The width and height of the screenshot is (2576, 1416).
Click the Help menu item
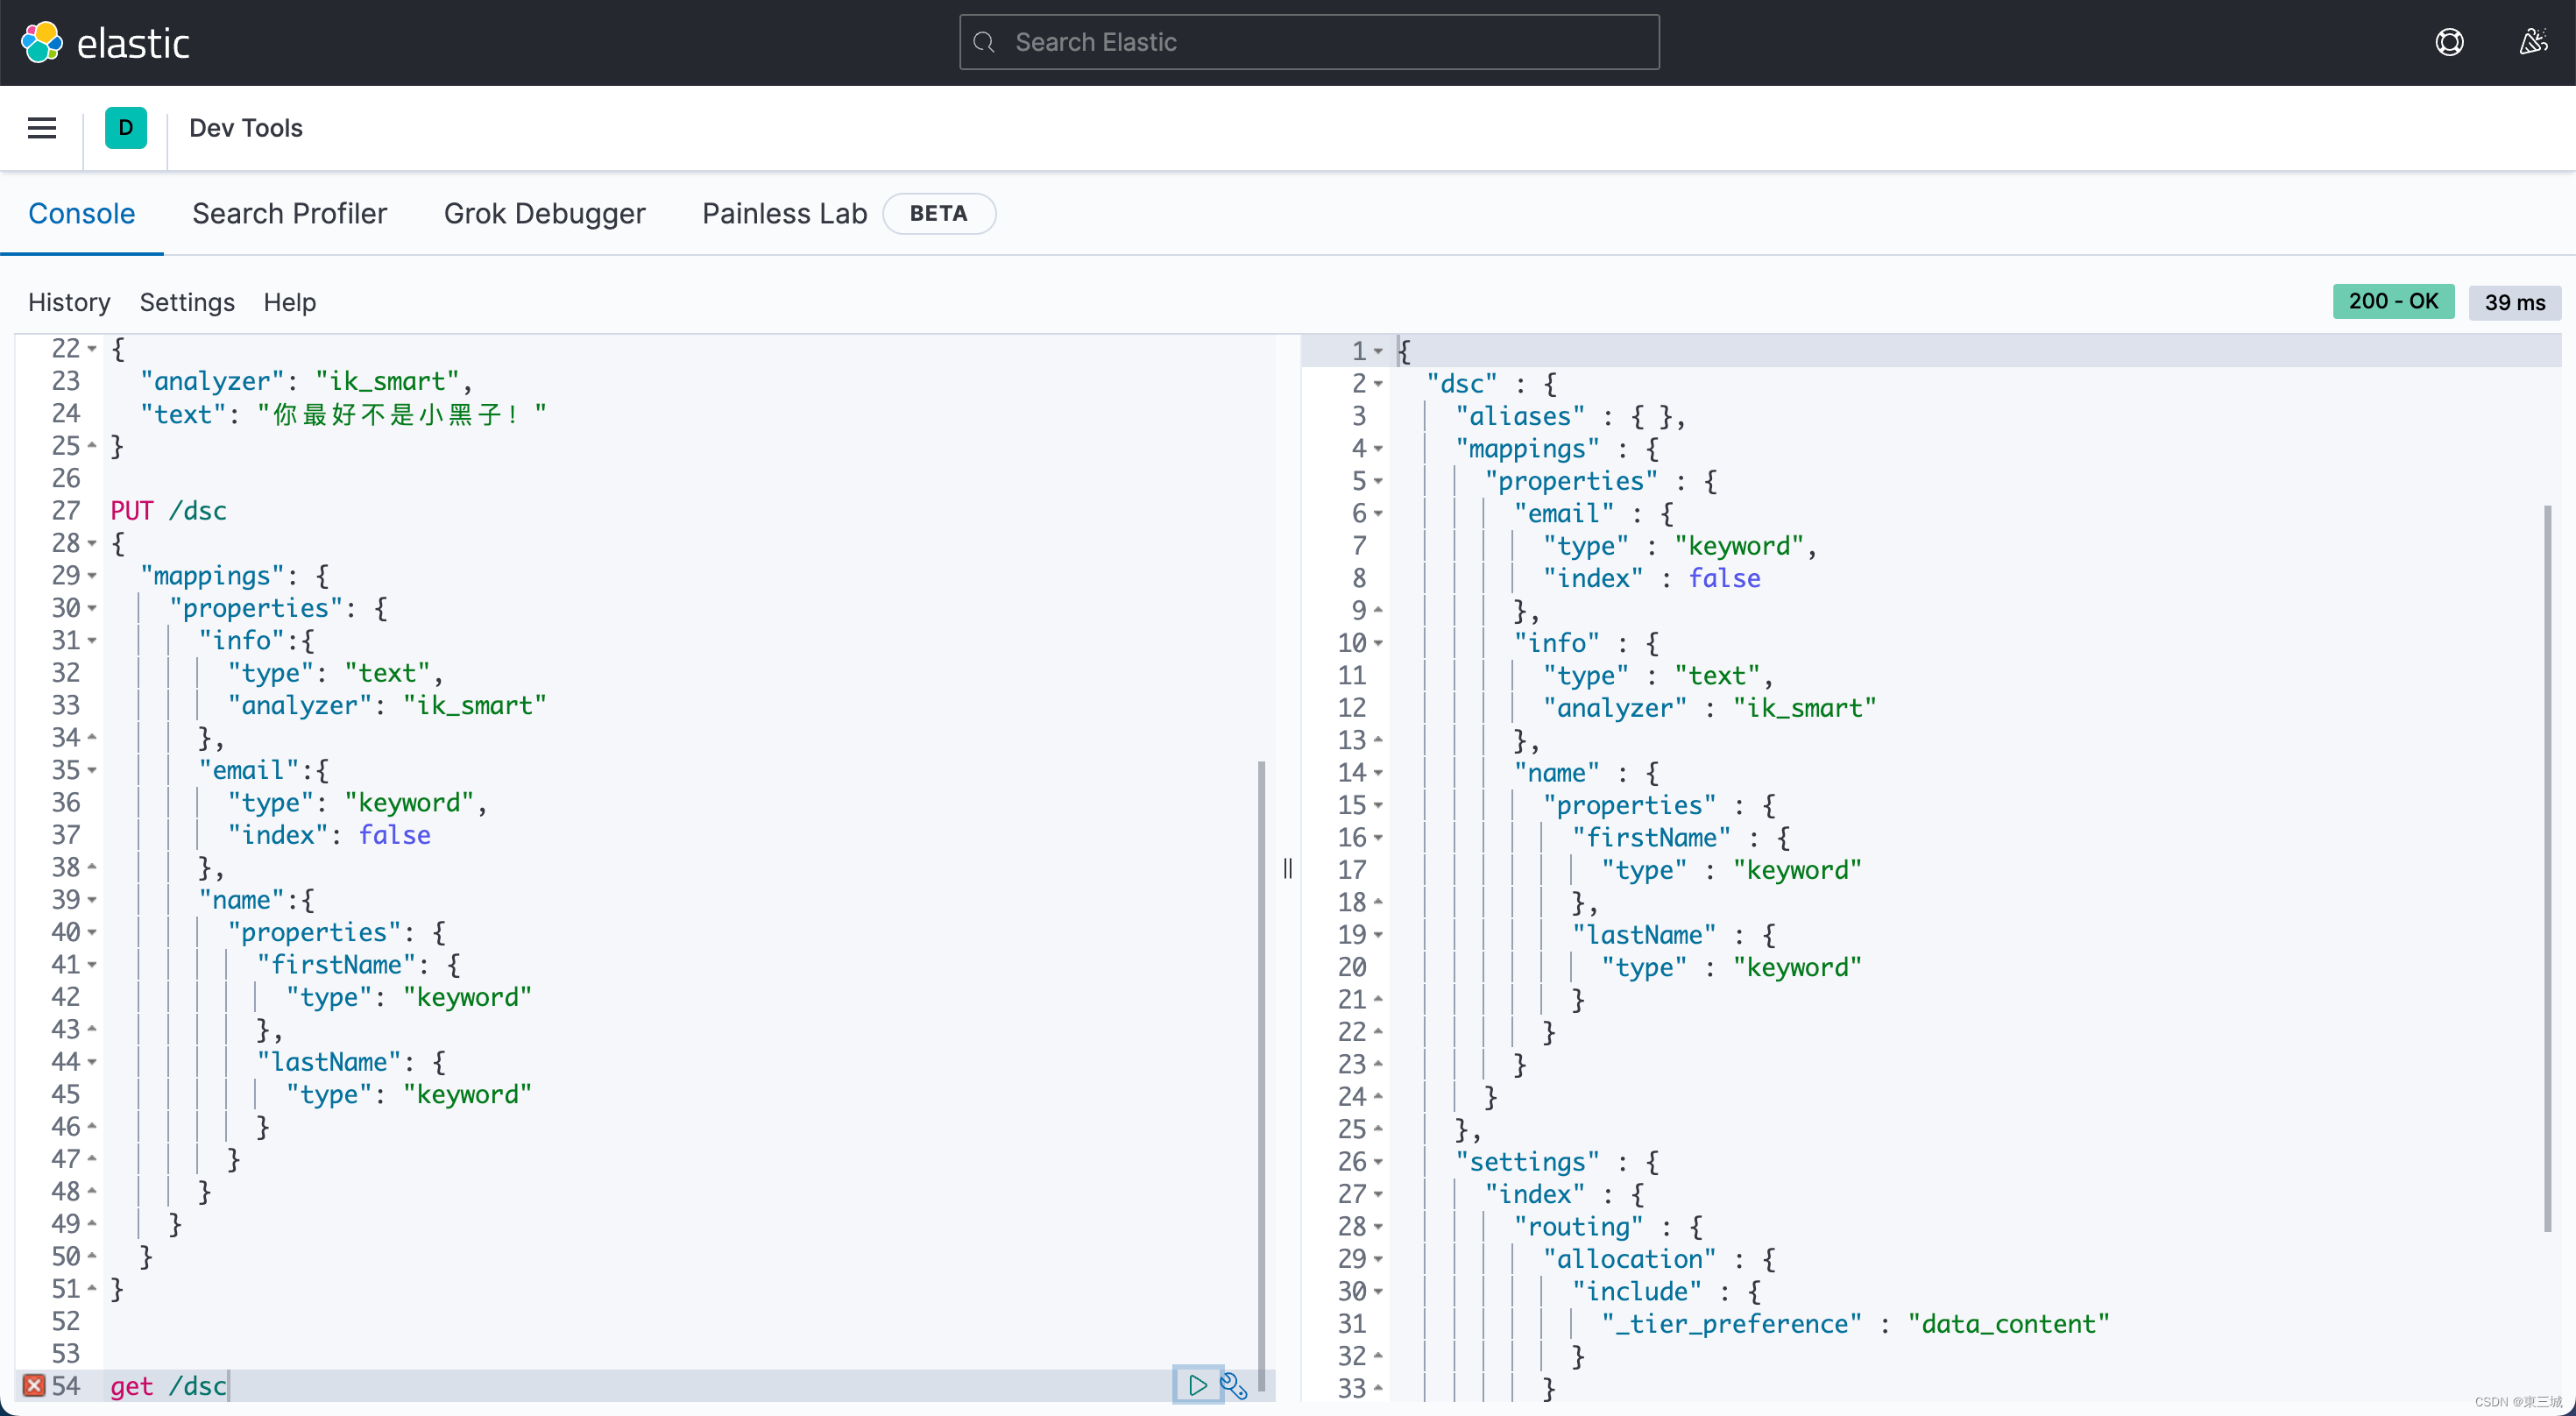289,301
